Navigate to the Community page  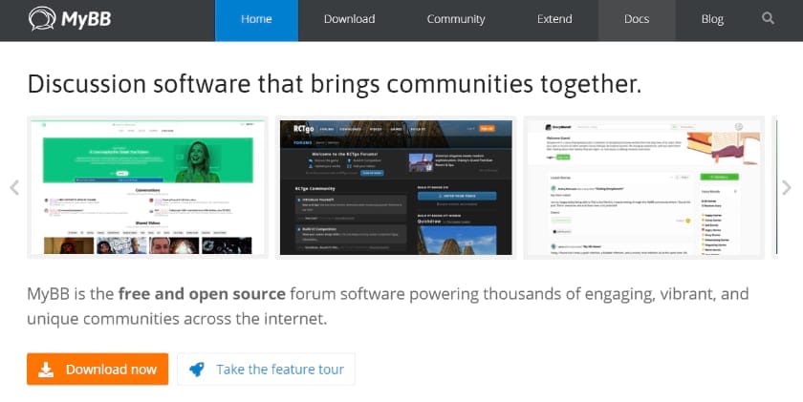click(456, 19)
